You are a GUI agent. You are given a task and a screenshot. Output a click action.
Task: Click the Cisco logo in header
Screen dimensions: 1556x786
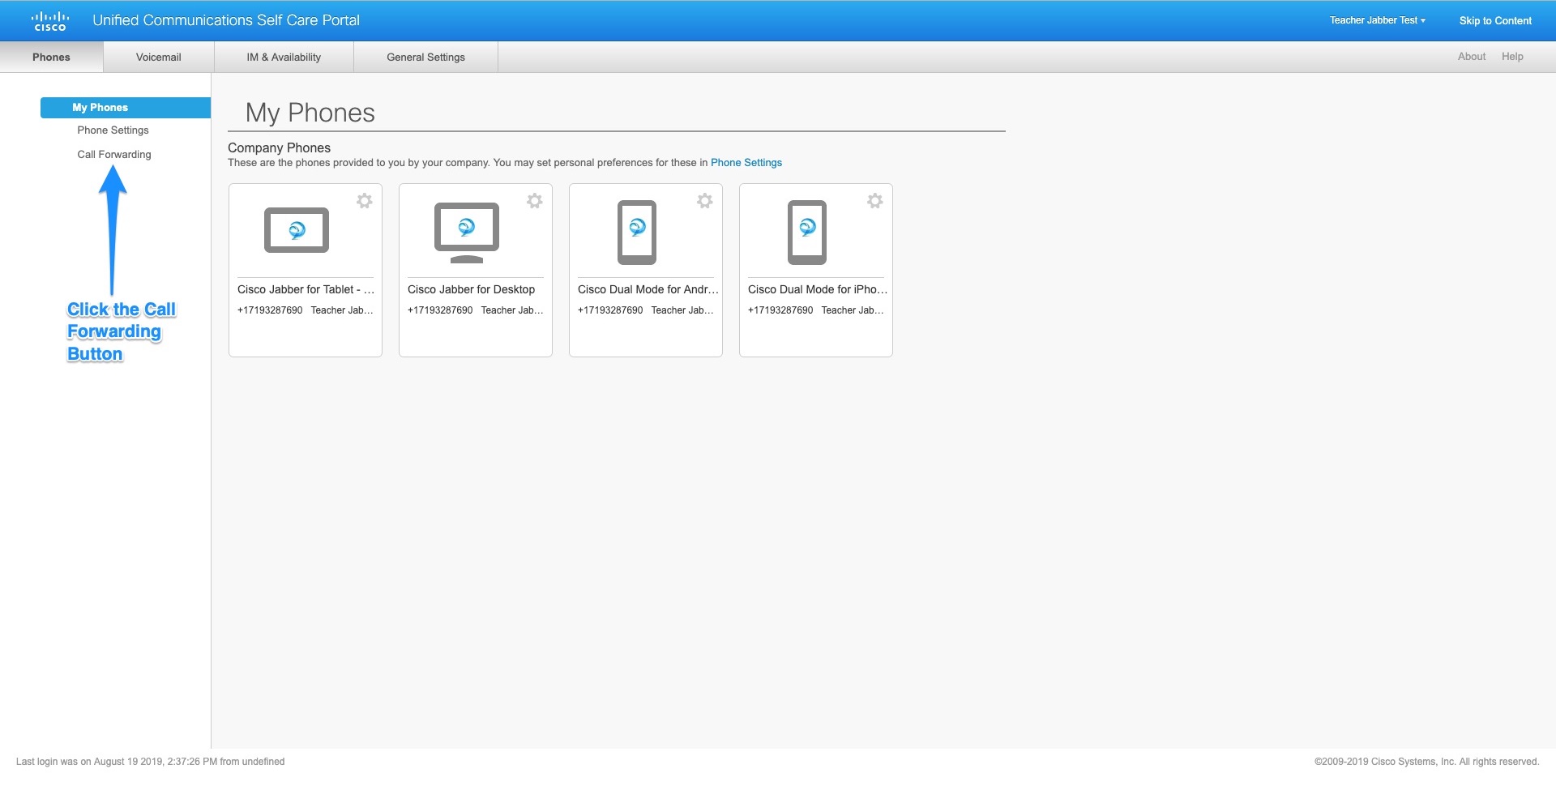[50, 21]
